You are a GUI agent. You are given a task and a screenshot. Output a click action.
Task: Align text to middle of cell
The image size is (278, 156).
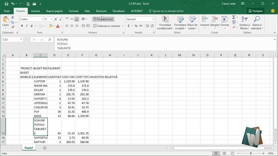click(x=72, y=19)
